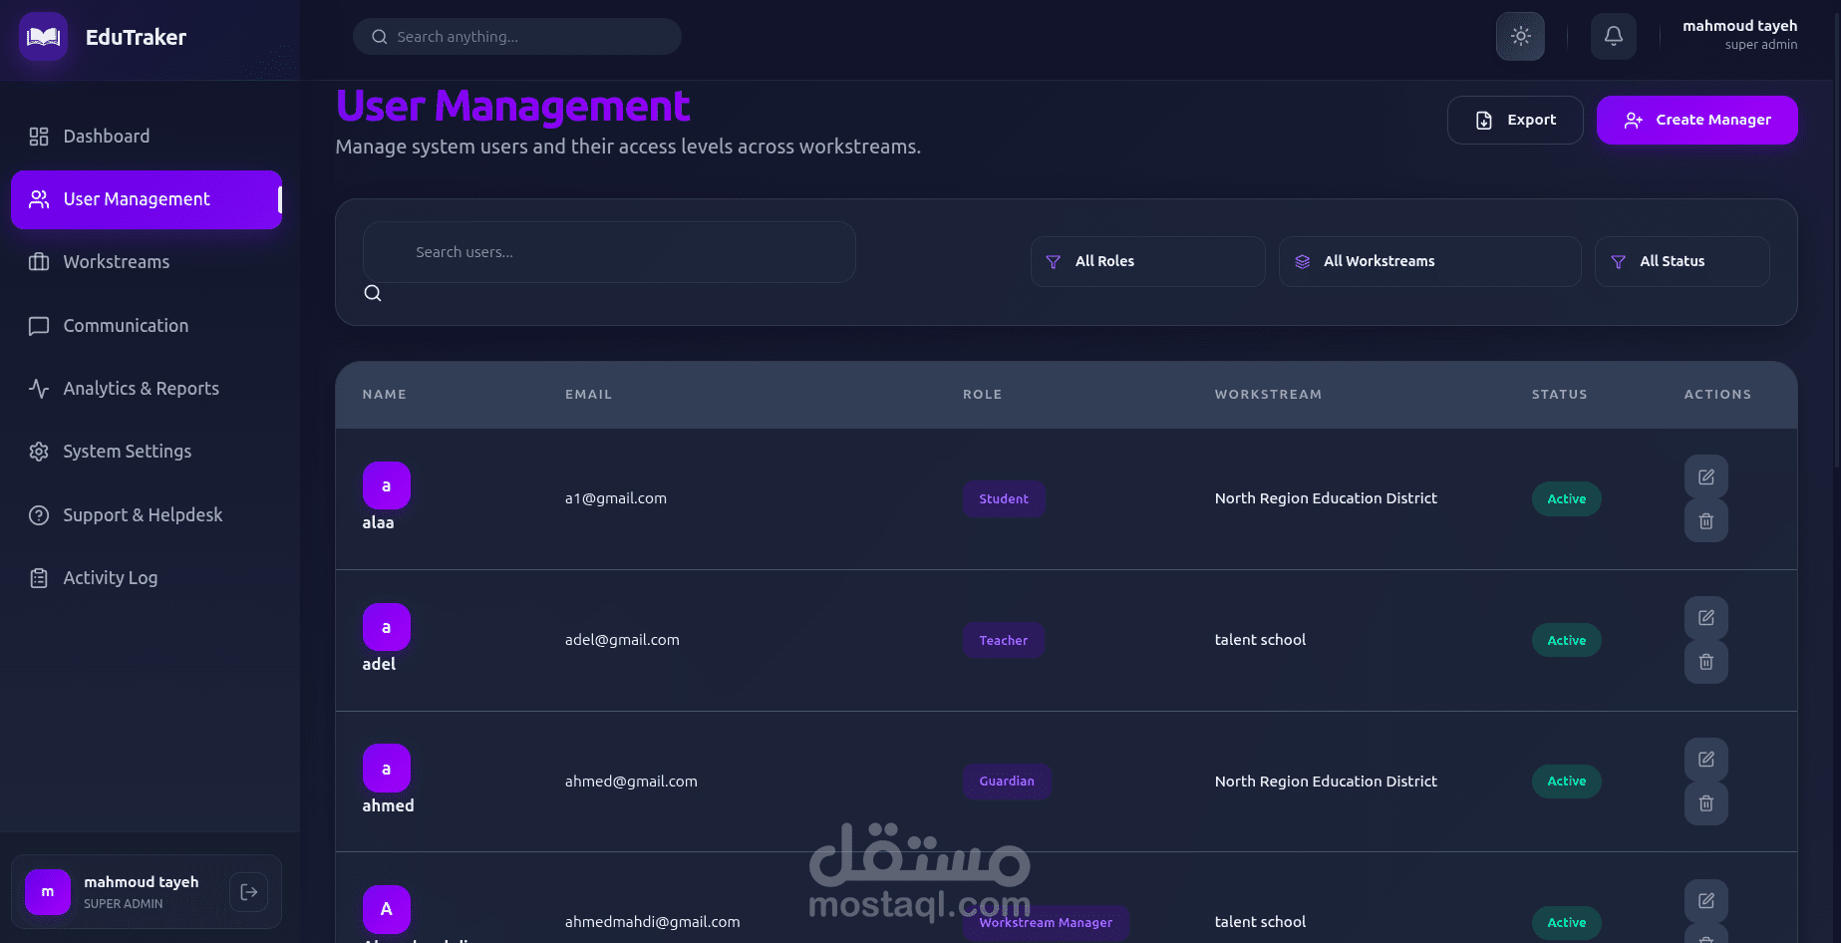Click the mahmoud tayeh super admin profile
This screenshot has width=1841, height=943.
click(1739, 35)
